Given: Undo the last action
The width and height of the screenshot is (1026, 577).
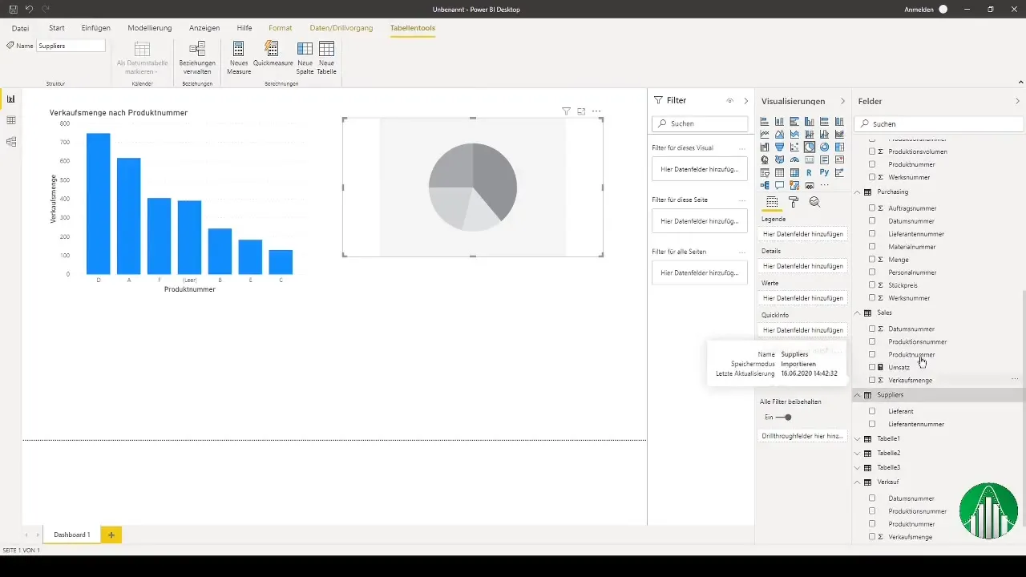Looking at the screenshot, I should tap(29, 9).
